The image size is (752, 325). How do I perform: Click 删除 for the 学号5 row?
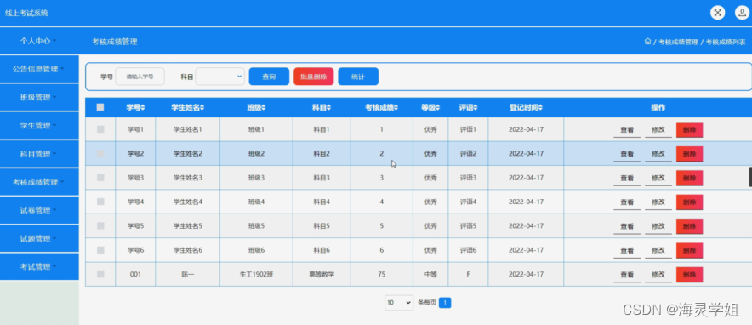690,226
